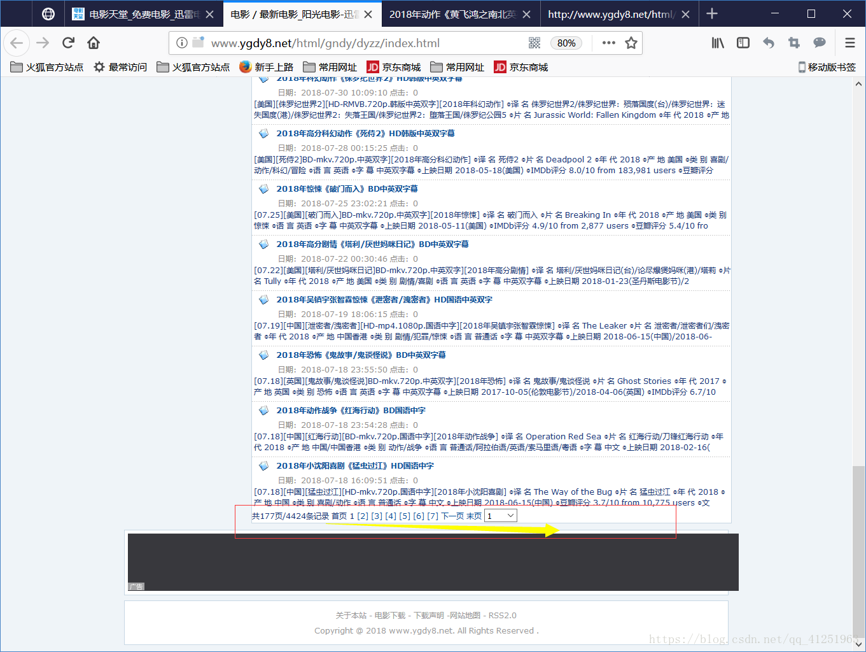Image resolution: width=866 pixels, height=652 pixels.
Task: Open the 新手上路 Firefox bookmark
Action: 267,67
